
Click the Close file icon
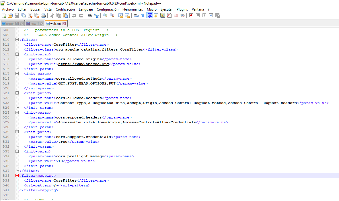(x=30, y=15)
